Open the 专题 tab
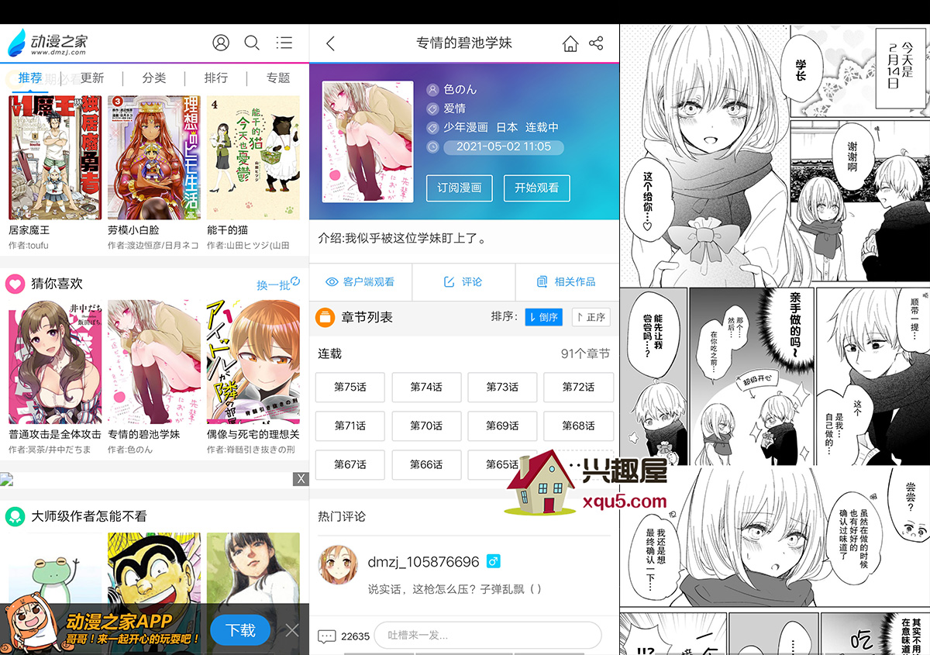 pyautogui.click(x=278, y=78)
